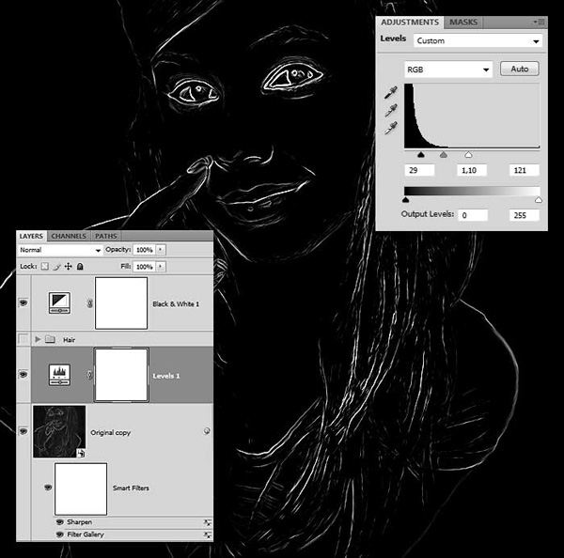Open the Levels preset Custom dropdown
The height and width of the screenshot is (558, 564).
pyautogui.click(x=478, y=41)
